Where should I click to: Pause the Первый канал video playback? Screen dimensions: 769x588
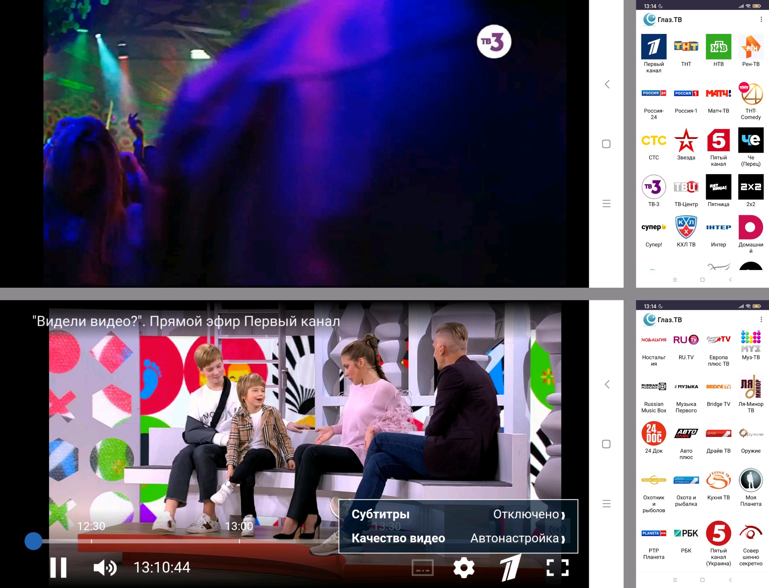click(58, 567)
